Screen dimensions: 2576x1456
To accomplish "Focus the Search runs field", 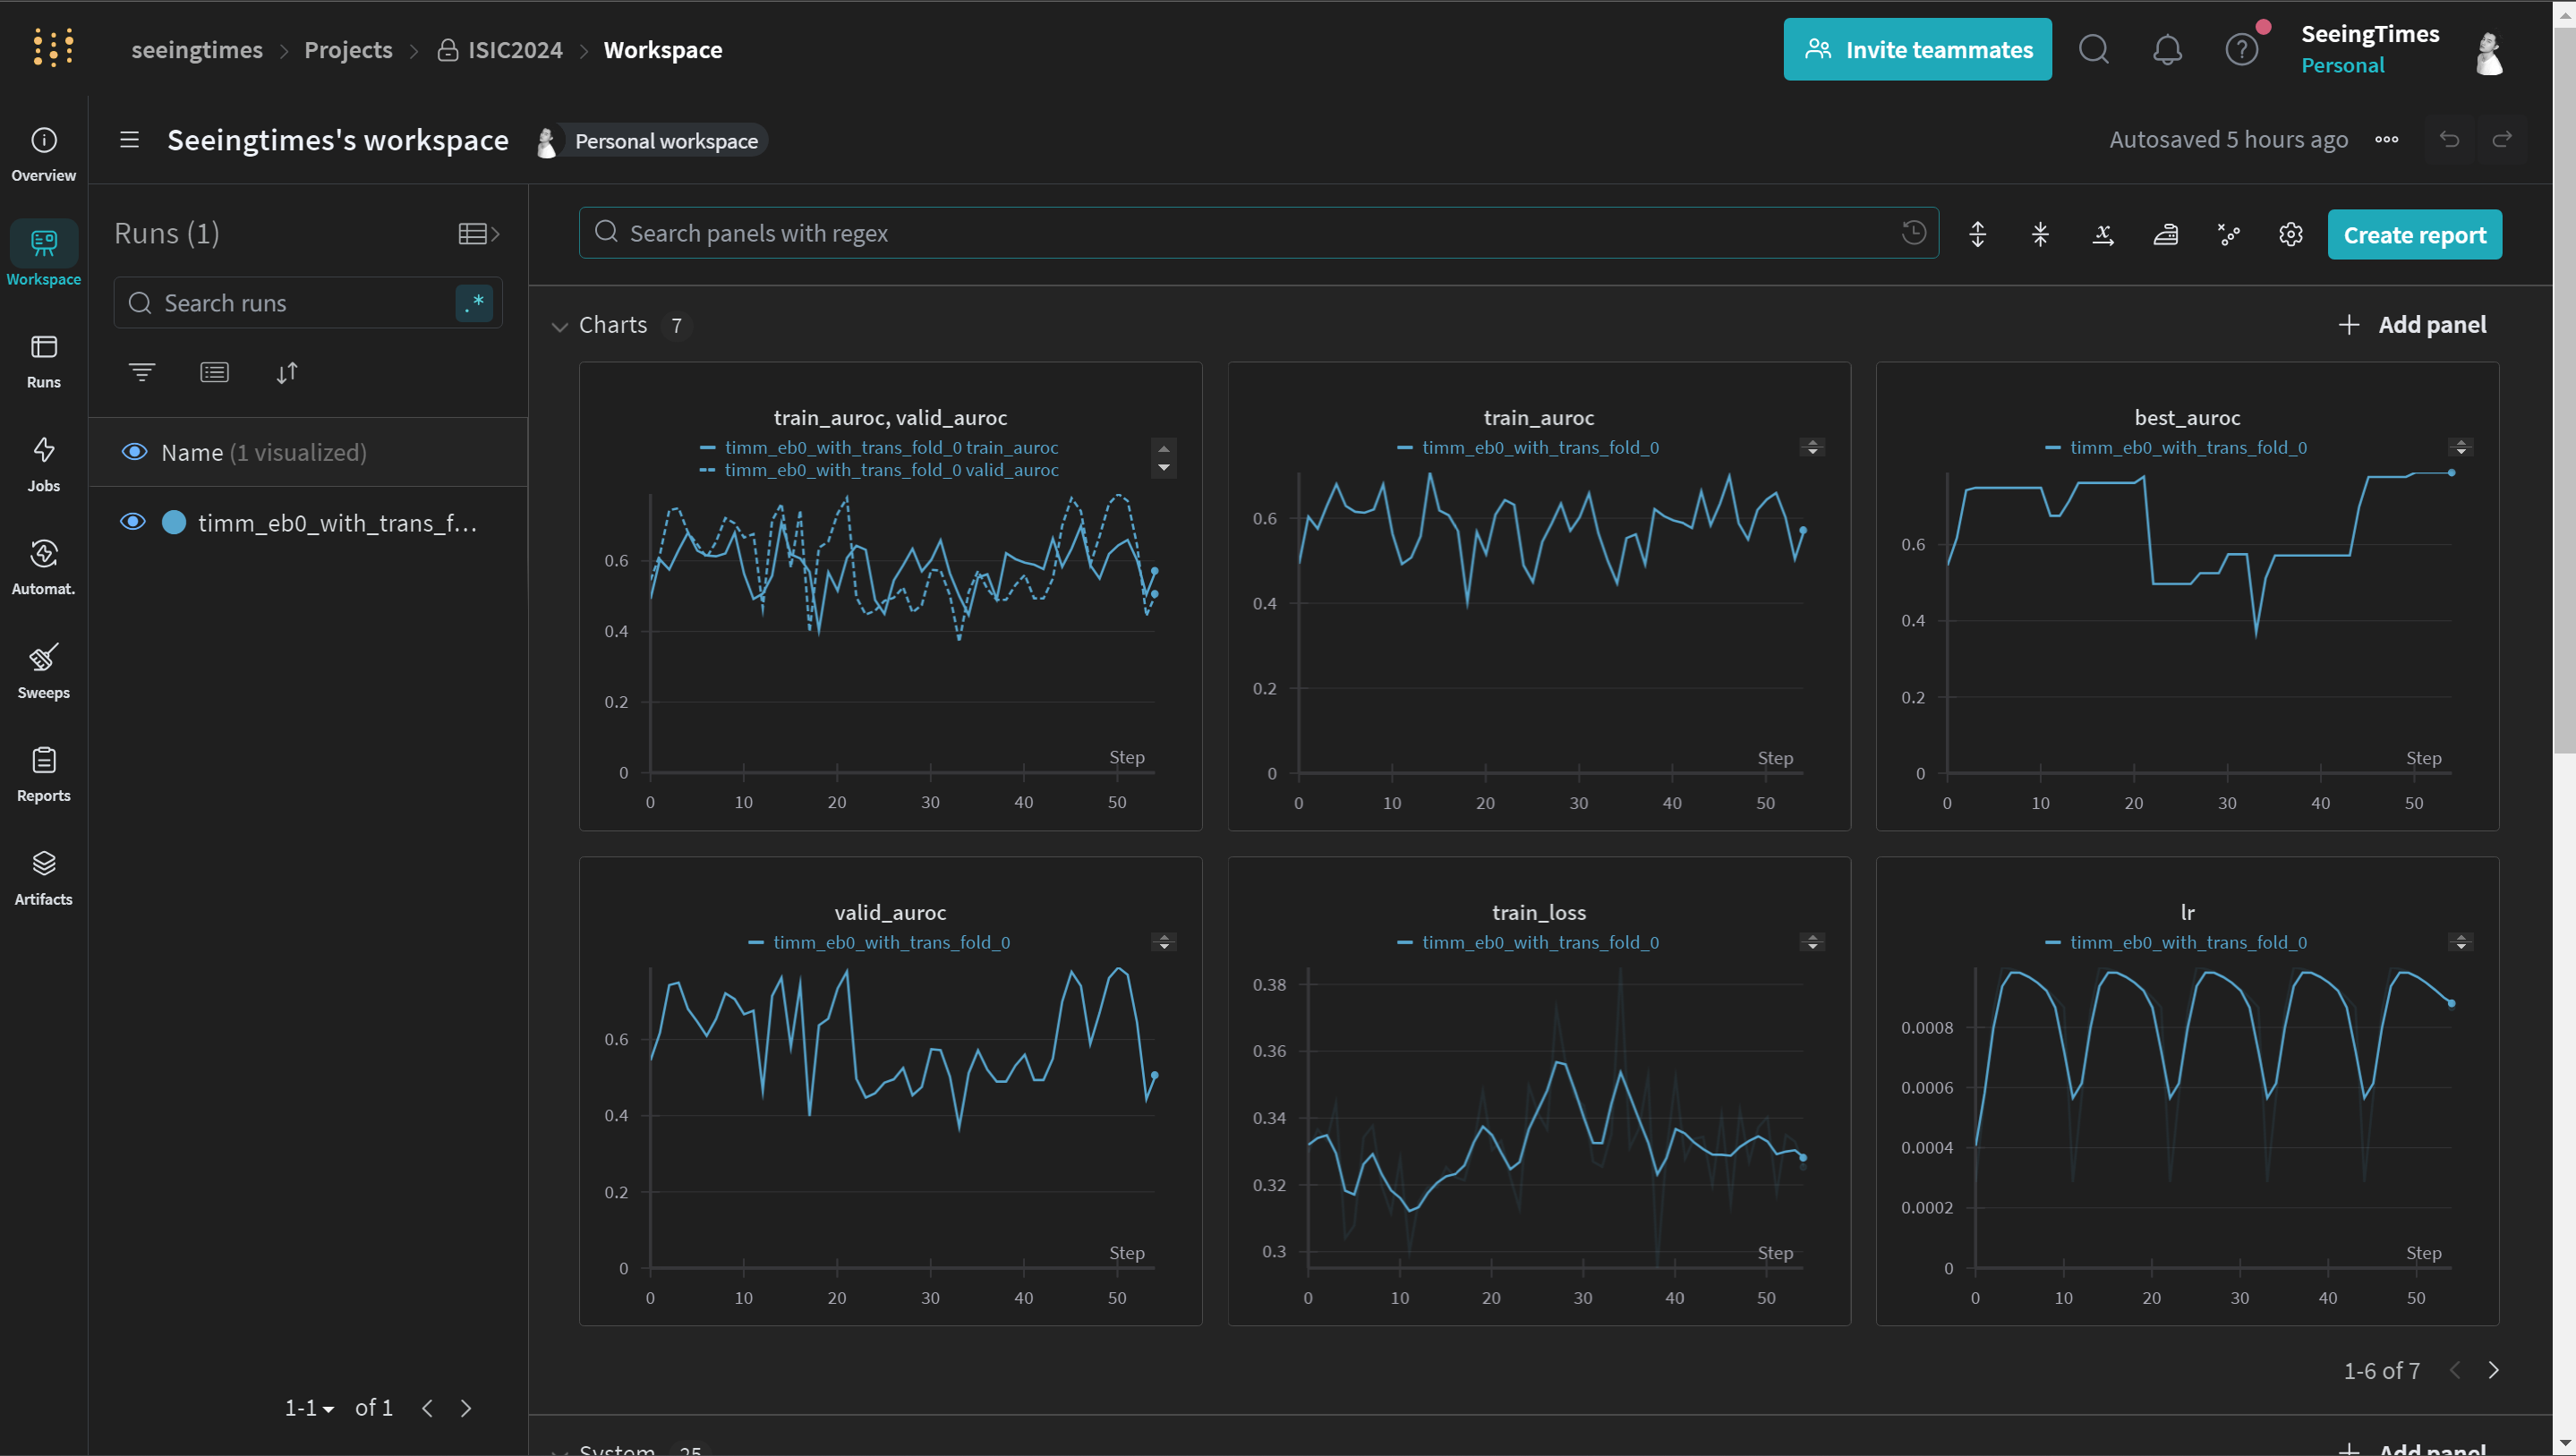I will click(x=308, y=302).
